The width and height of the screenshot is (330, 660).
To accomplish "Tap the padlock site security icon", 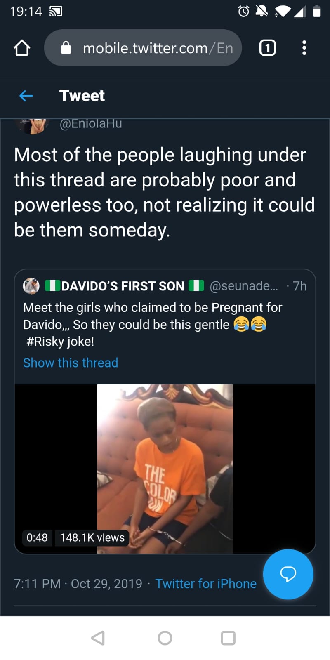I will point(66,48).
